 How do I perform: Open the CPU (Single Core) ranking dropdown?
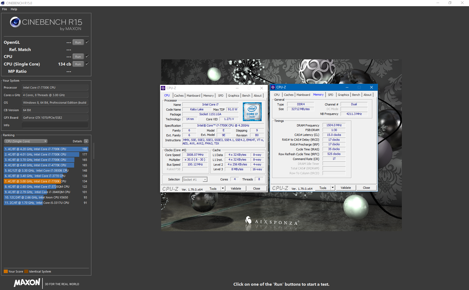point(26,141)
